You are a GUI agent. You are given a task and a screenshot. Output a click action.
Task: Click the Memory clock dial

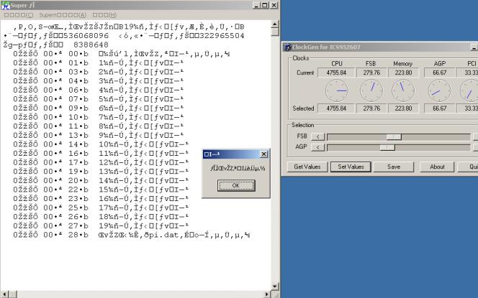click(x=403, y=90)
